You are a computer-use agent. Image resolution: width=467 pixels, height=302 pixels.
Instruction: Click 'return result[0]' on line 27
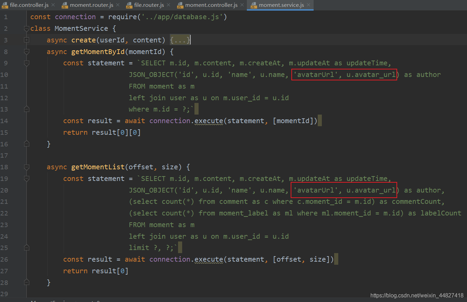pos(96,271)
